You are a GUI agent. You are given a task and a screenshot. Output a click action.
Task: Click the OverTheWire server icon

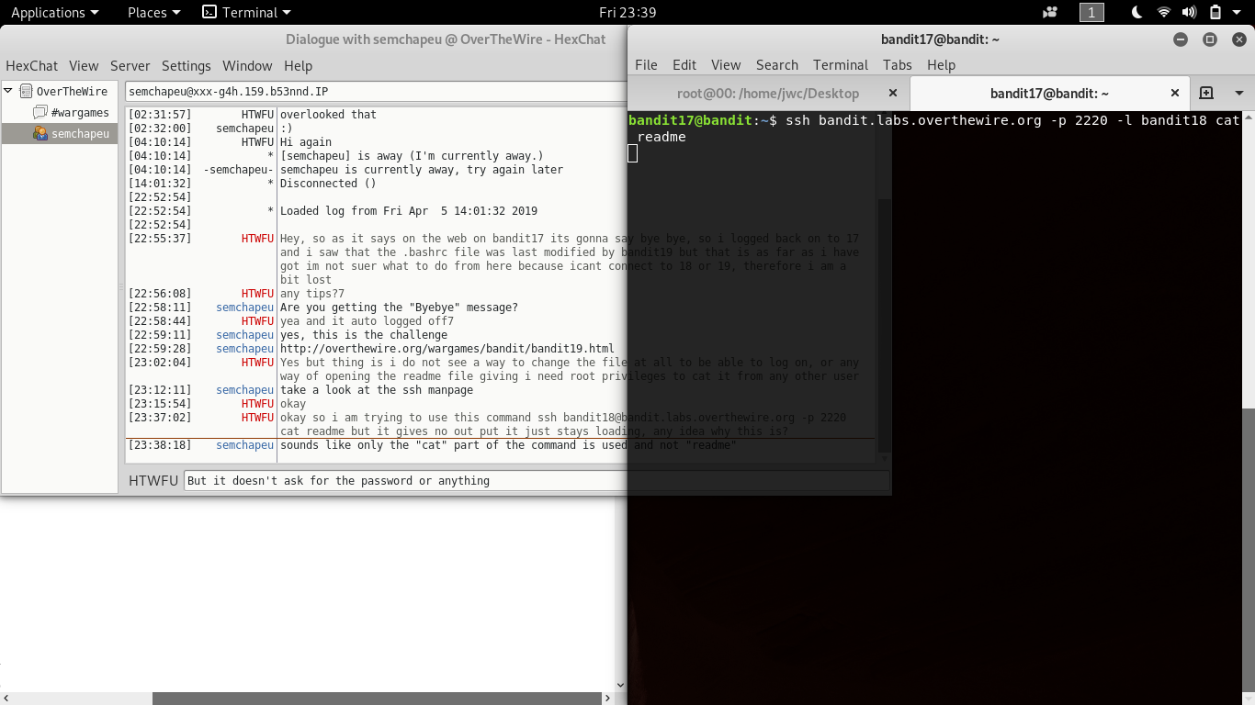pos(26,91)
